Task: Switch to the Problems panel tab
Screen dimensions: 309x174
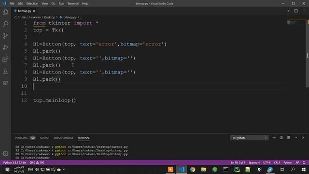Action: (x=21, y=138)
